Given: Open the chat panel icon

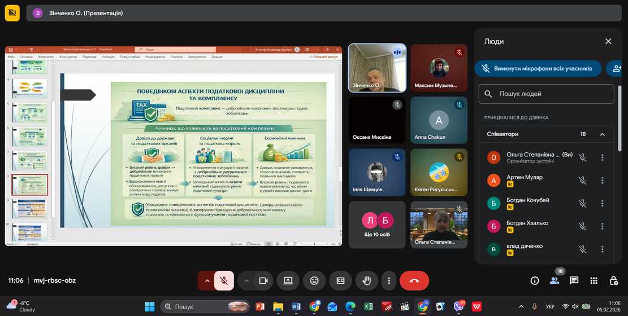Looking at the screenshot, I should click(x=574, y=280).
